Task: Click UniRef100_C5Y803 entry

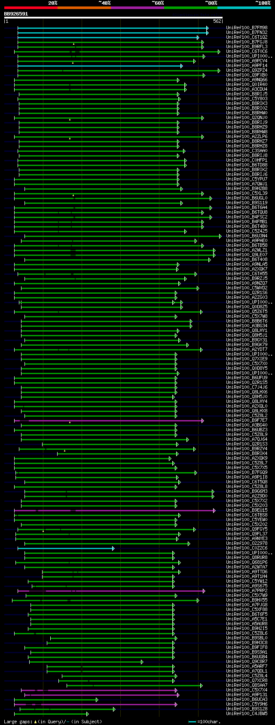Action: [247, 99]
